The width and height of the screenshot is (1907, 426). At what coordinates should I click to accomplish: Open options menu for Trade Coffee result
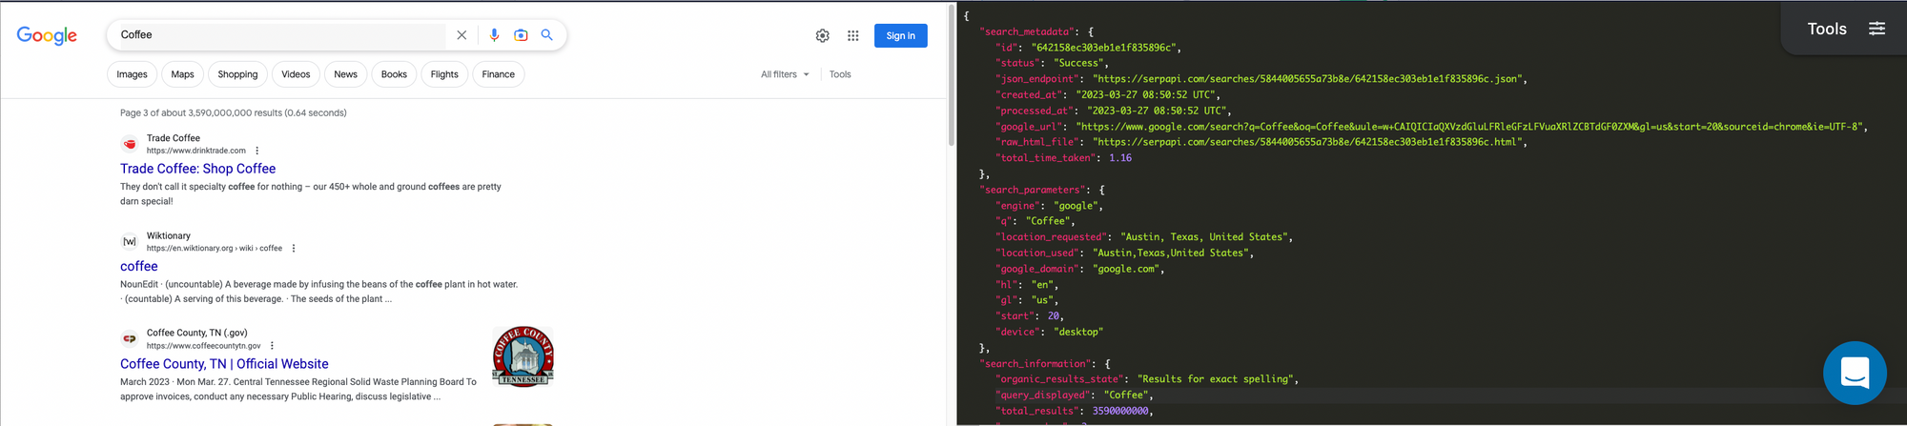tap(257, 151)
